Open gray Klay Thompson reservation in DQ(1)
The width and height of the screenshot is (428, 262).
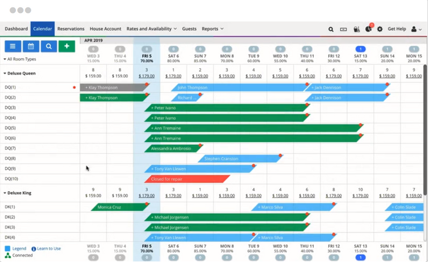pyautogui.click(x=114, y=87)
